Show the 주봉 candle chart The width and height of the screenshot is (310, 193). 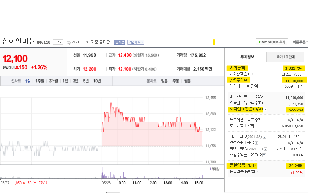coord(176,81)
